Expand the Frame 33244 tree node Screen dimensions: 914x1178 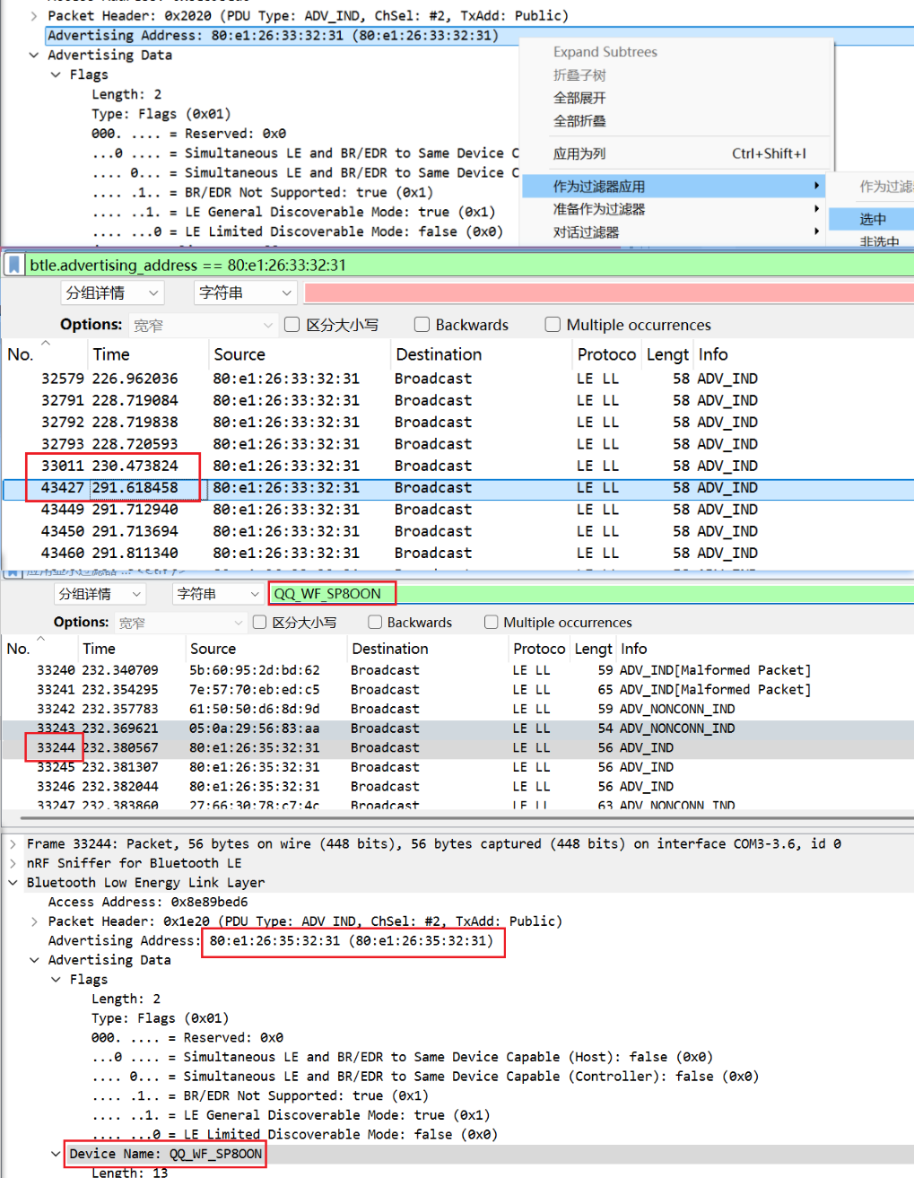tap(13, 844)
